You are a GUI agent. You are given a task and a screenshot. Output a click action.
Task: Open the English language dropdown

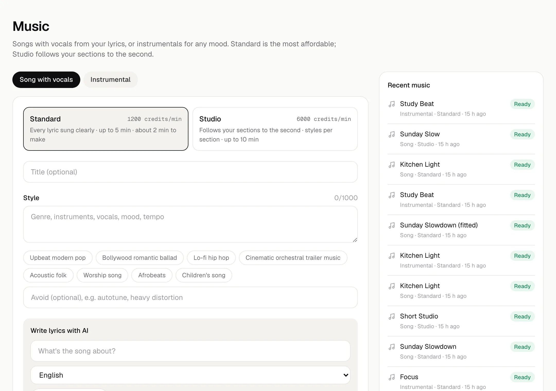click(x=190, y=375)
